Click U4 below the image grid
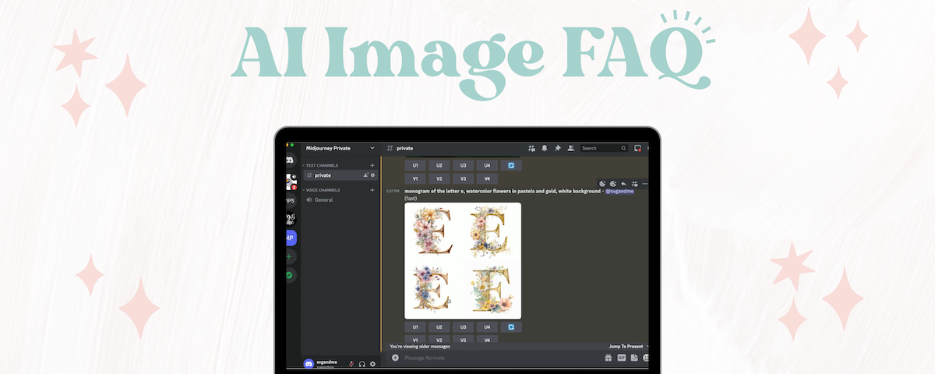This screenshot has width=935, height=374. click(x=488, y=327)
